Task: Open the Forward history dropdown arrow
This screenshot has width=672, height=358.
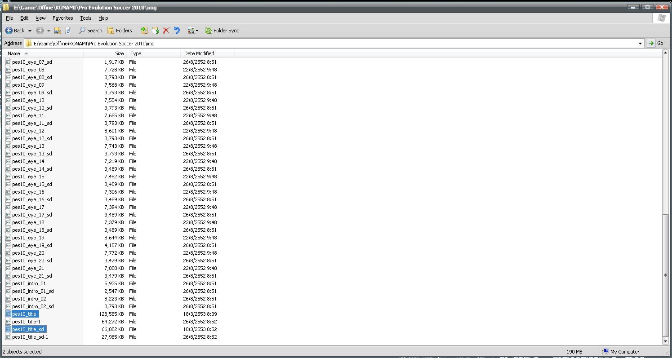Action: coord(49,31)
